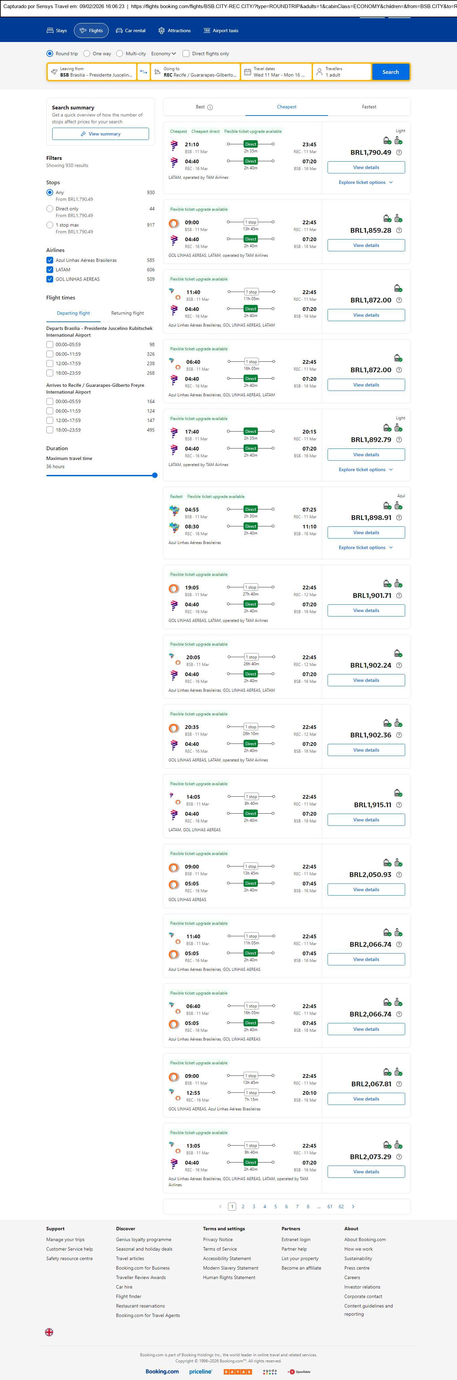
Task: Click the View summary button
Action: pos(100,134)
